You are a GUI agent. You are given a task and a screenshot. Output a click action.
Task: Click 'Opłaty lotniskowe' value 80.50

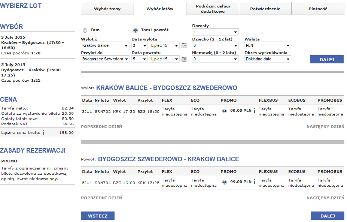[67, 118]
